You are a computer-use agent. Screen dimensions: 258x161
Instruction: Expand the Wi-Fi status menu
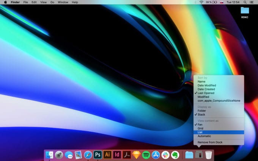[201, 2]
